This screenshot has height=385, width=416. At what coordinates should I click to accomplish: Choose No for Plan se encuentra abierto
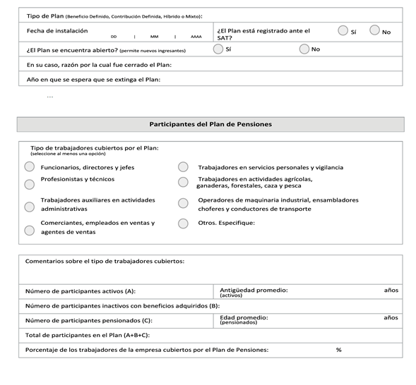click(x=304, y=49)
